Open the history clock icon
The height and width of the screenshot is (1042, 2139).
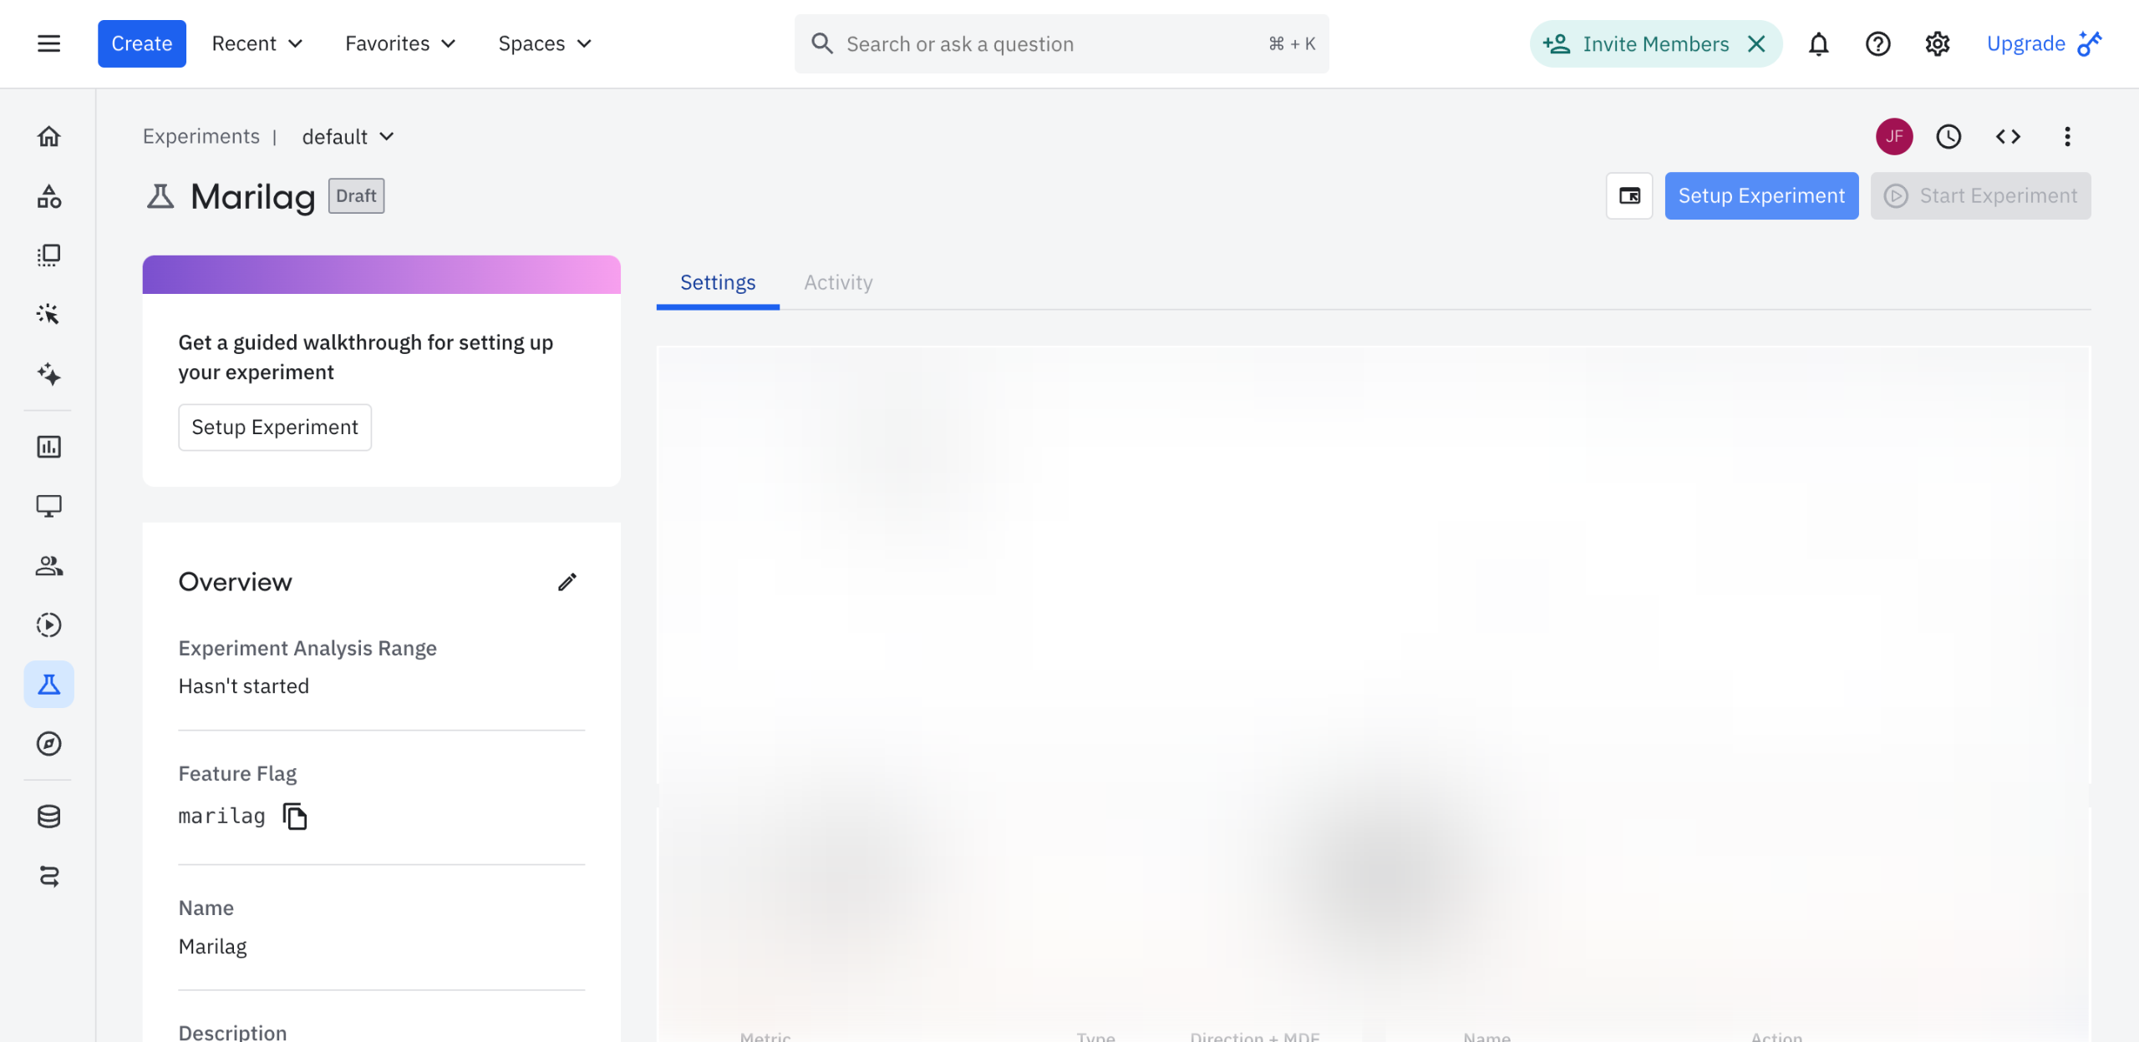tap(1948, 136)
